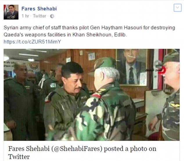Screen dimensions: 184x161
Task: Click the Fares Shehabi profile picture
Action: [x=11, y=12]
